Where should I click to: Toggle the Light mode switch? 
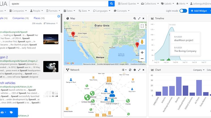pyautogui.click(x=183, y=11)
